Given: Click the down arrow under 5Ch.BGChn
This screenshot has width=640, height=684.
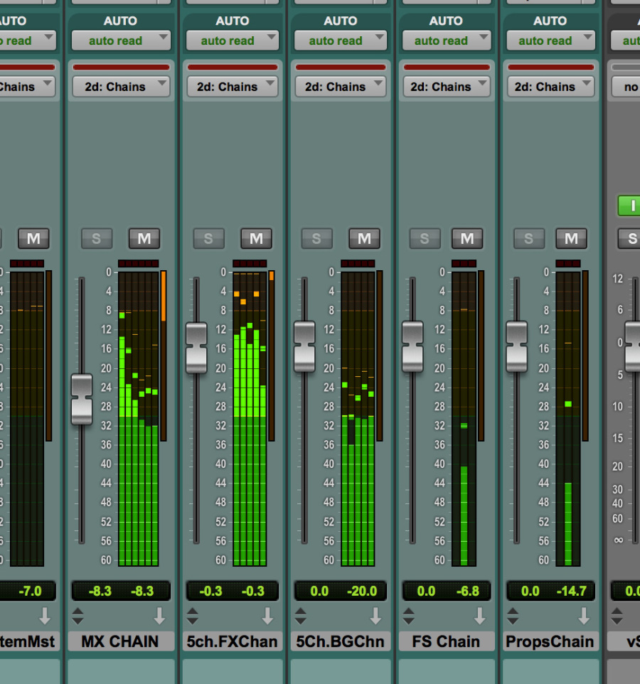Looking at the screenshot, I should (375, 615).
